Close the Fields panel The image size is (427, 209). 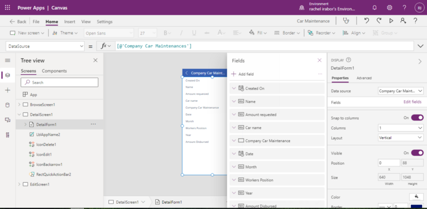click(319, 60)
